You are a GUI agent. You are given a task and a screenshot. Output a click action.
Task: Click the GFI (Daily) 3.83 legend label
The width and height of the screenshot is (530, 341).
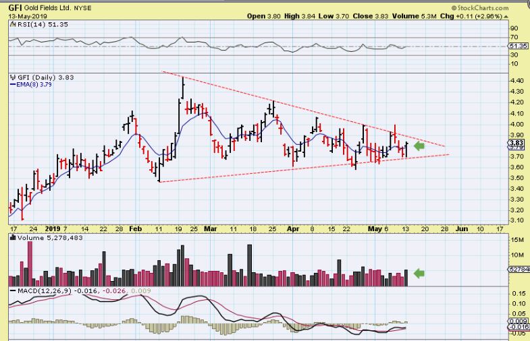pos(46,77)
